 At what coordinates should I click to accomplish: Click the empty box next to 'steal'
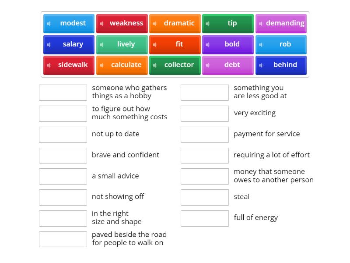(x=205, y=197)
